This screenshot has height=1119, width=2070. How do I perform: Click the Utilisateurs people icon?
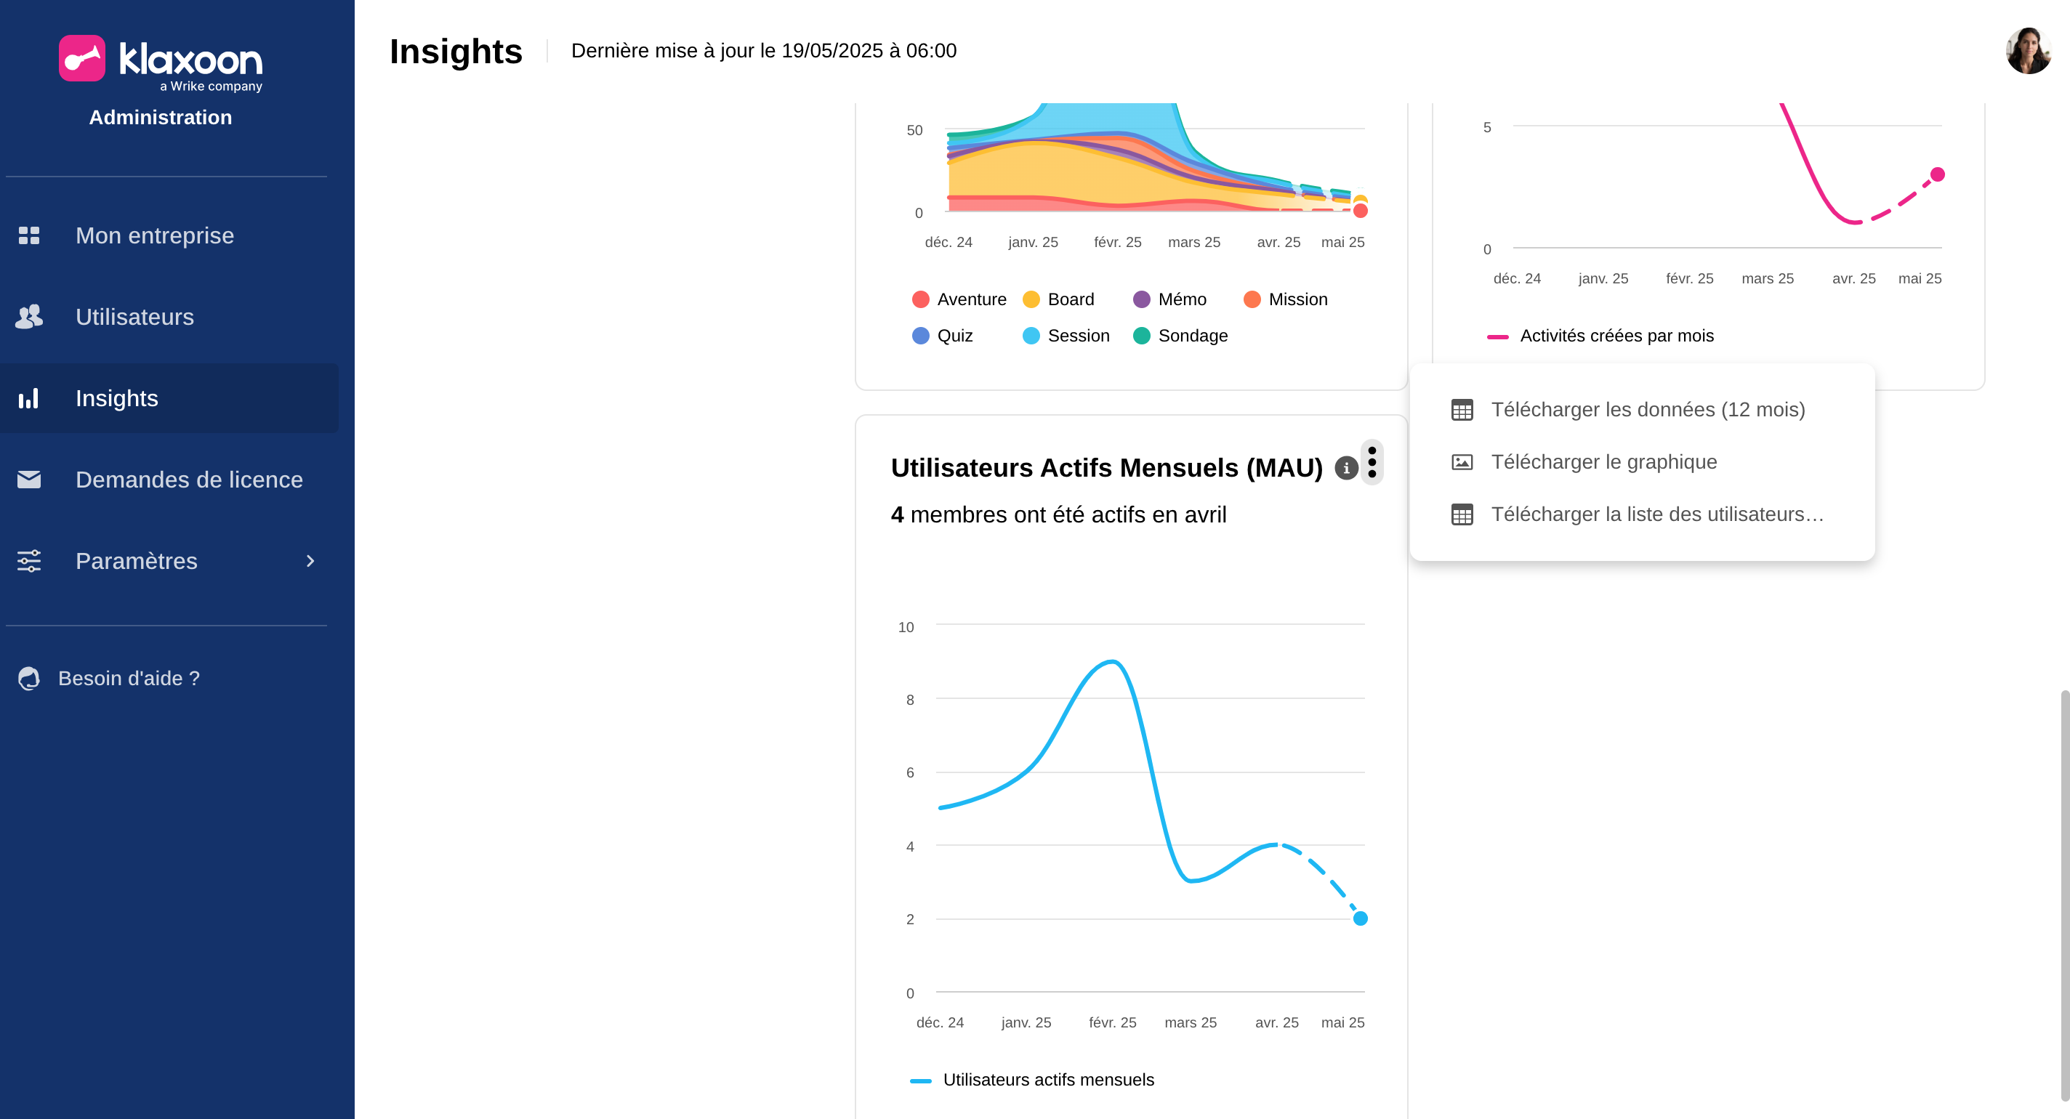click(29, 317)
